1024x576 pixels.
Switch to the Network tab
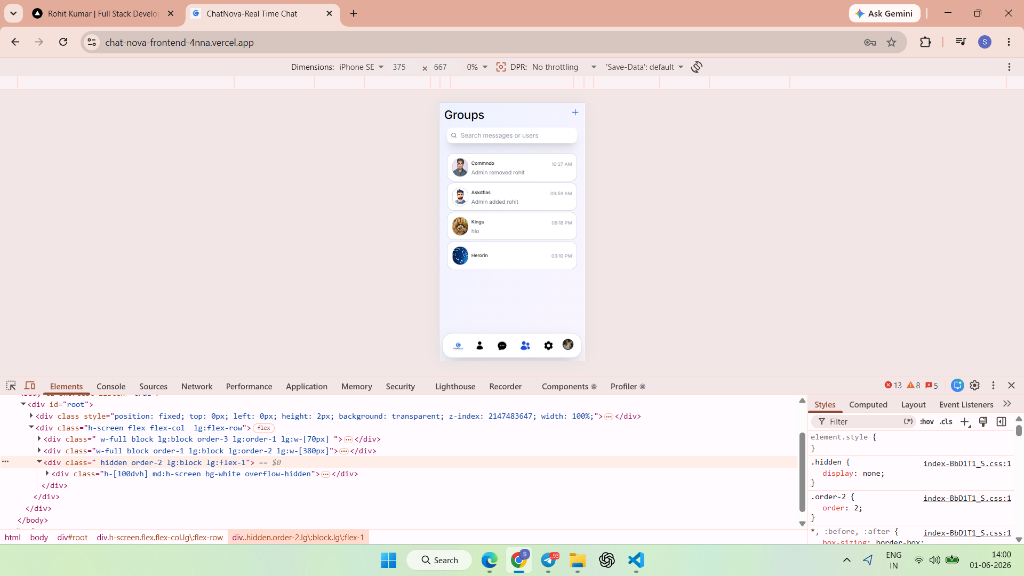(197, 386)
